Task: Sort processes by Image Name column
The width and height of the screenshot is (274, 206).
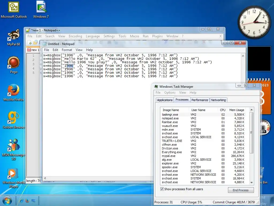Action: (174, 110)
